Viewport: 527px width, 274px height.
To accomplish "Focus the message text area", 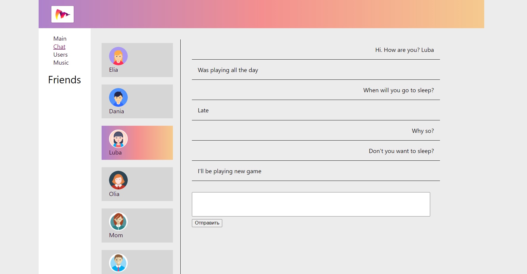I will point(311,204).
